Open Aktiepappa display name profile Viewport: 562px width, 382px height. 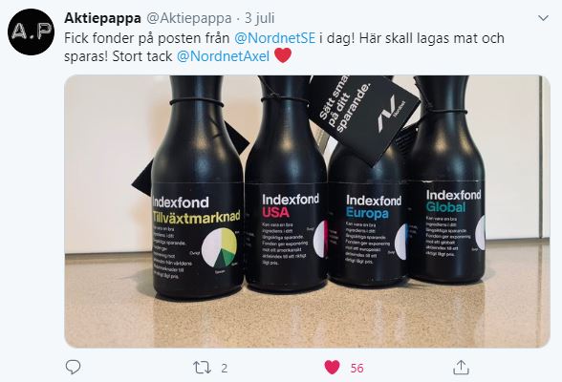pyautogui.click(x=102, y=18)
